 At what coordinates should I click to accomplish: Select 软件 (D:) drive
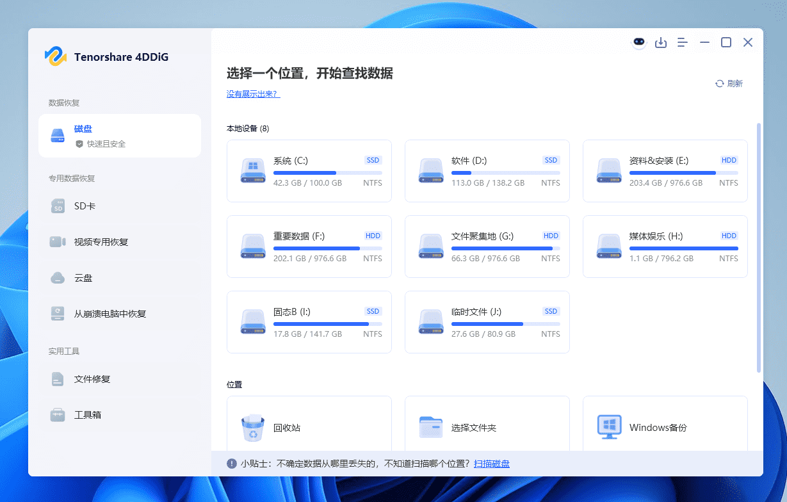click(487, 171)
